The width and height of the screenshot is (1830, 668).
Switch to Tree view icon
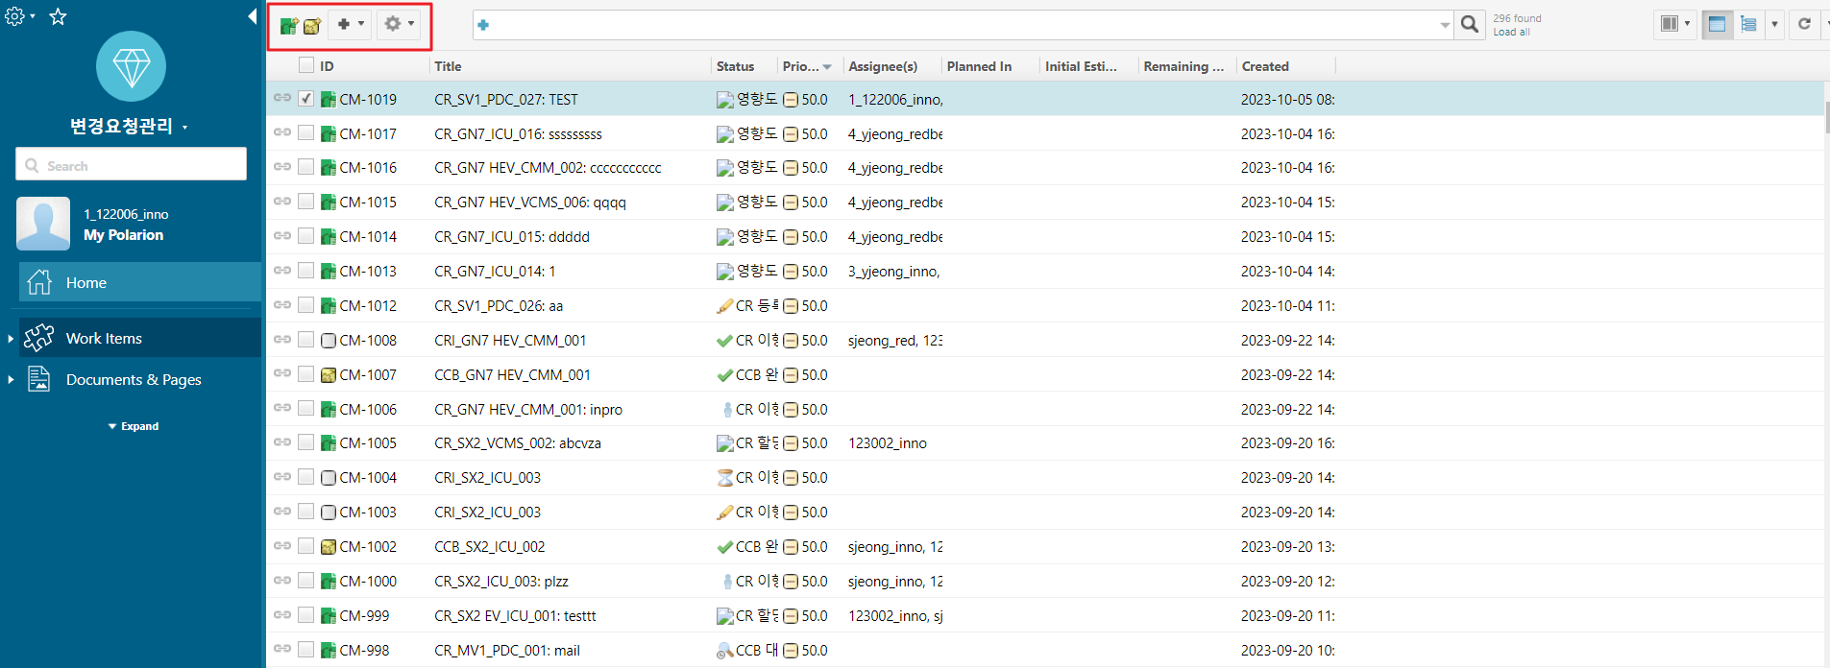pos(1748,25)
